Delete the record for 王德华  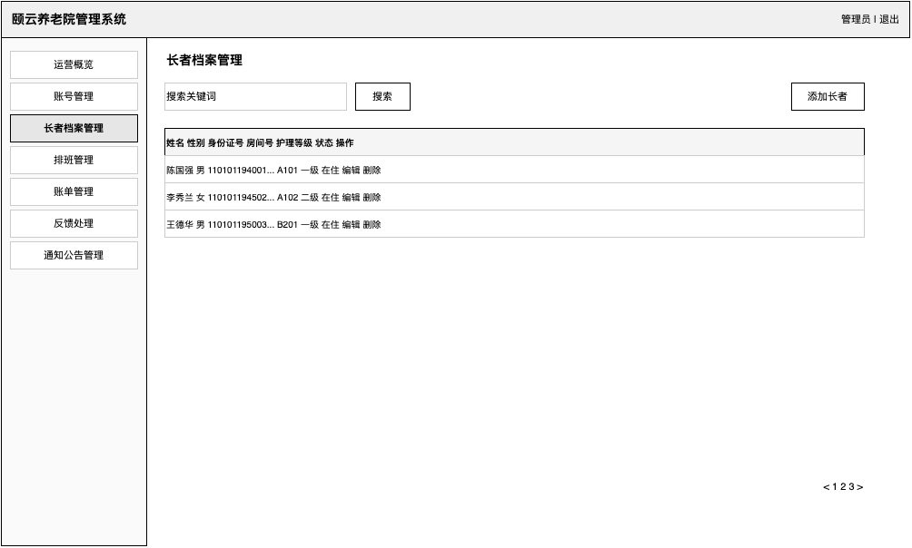(373, 224)
